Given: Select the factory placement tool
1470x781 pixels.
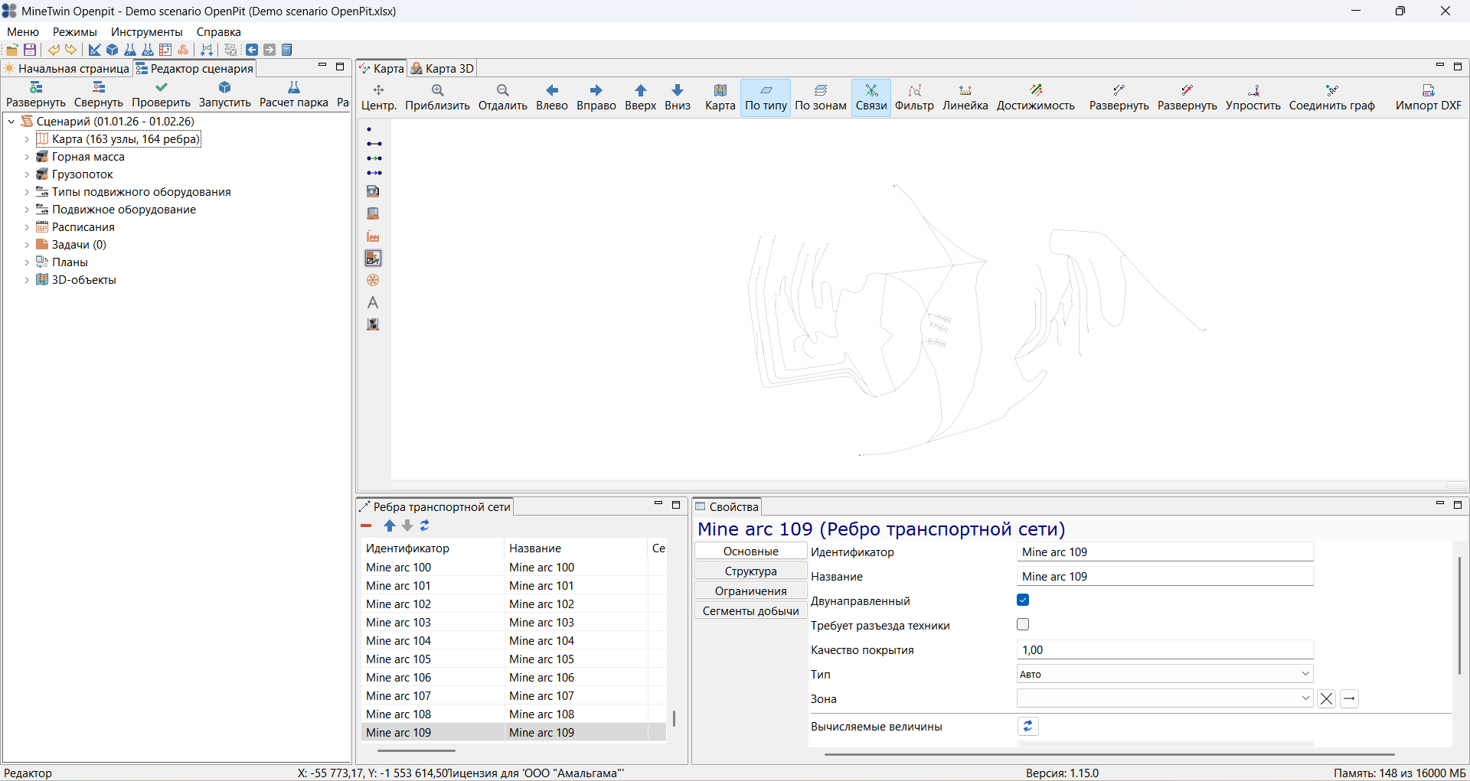Looking at the screenshot, I should click(373, 236).
